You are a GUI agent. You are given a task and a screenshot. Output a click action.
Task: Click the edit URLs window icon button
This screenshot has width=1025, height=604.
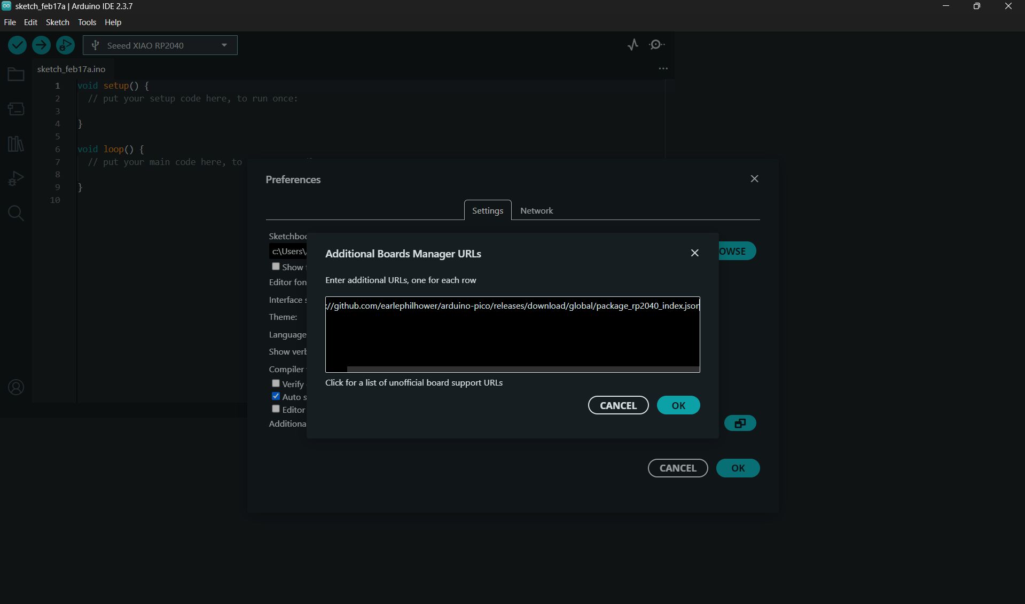click(x=740, y=423)
